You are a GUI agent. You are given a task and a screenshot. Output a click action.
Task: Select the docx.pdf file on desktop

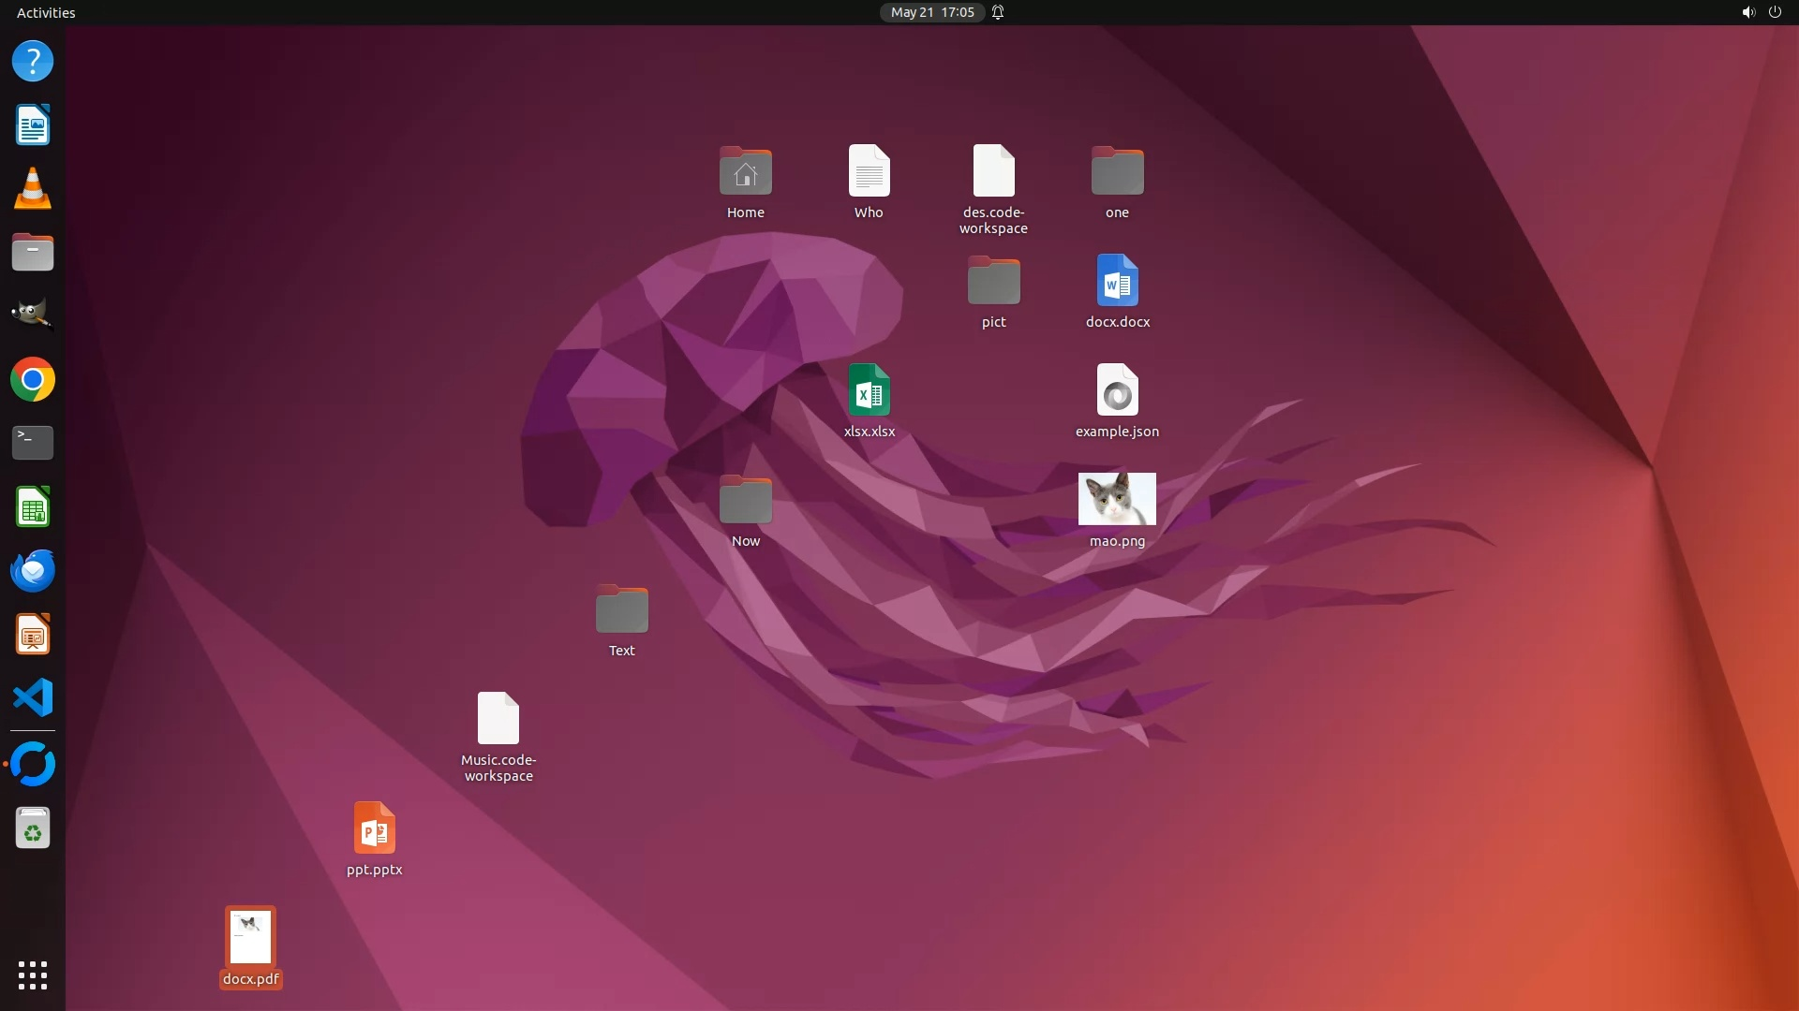(x=250, y=937)
